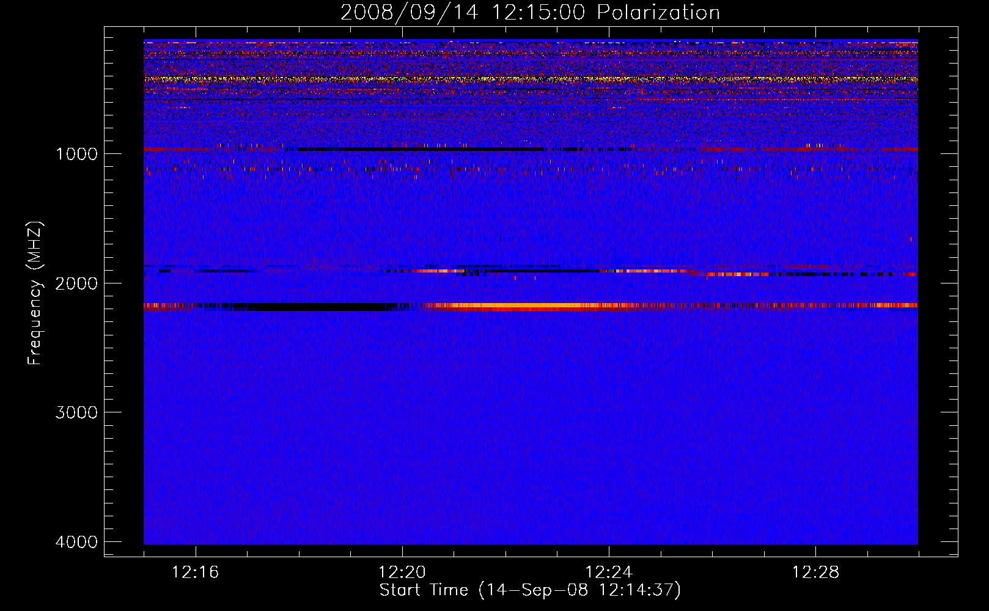Viewport: 989px width, 611px height.
Task: Click the 1000 frequency tick label
Action: click(76, 154)
